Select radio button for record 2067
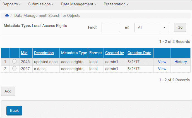The height and width of the screenshot is (118, 192). (14, 68)
